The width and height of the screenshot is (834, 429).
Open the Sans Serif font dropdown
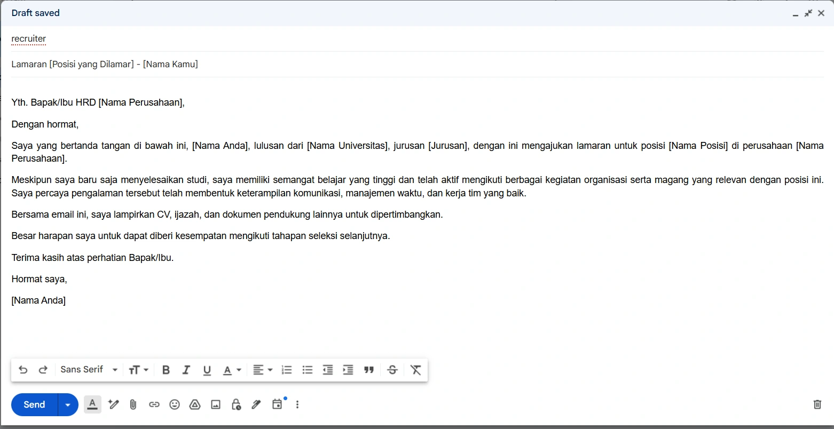coord(88,369)
